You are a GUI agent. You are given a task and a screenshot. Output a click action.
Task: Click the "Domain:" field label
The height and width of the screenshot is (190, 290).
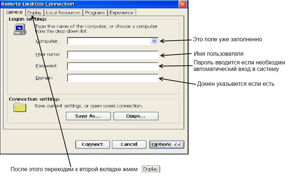[x=44, y=78]
